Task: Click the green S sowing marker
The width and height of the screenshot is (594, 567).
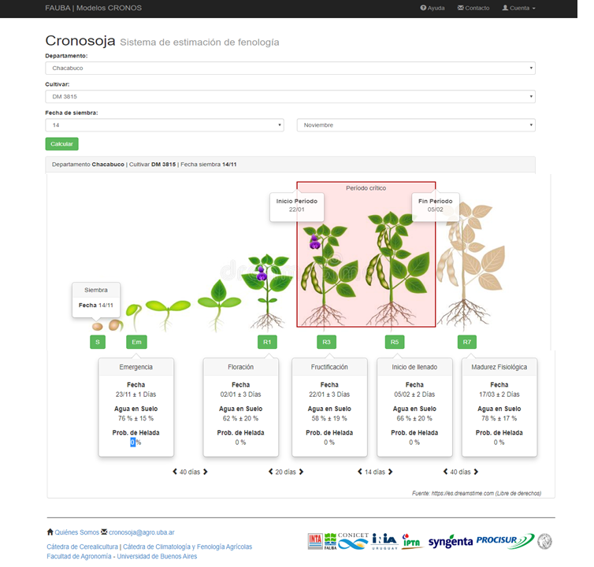Action: [x=98, y=342]
